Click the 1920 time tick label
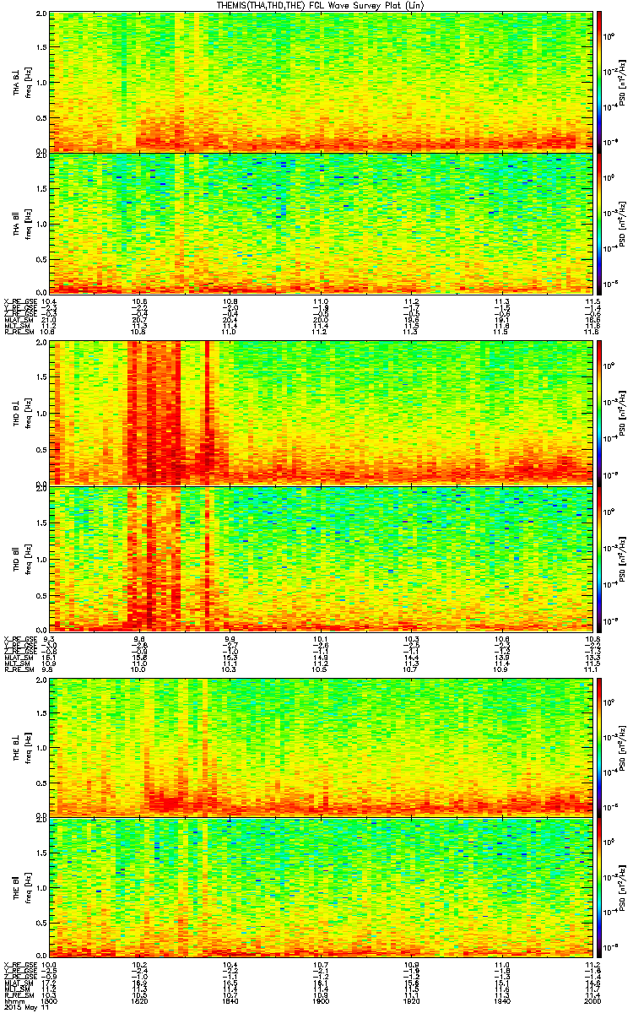 click(x=411, y=1001)
